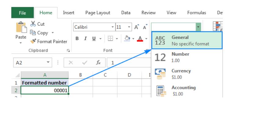Select the Home ribbon tab
254x113 pixels.
pos(46,13)
